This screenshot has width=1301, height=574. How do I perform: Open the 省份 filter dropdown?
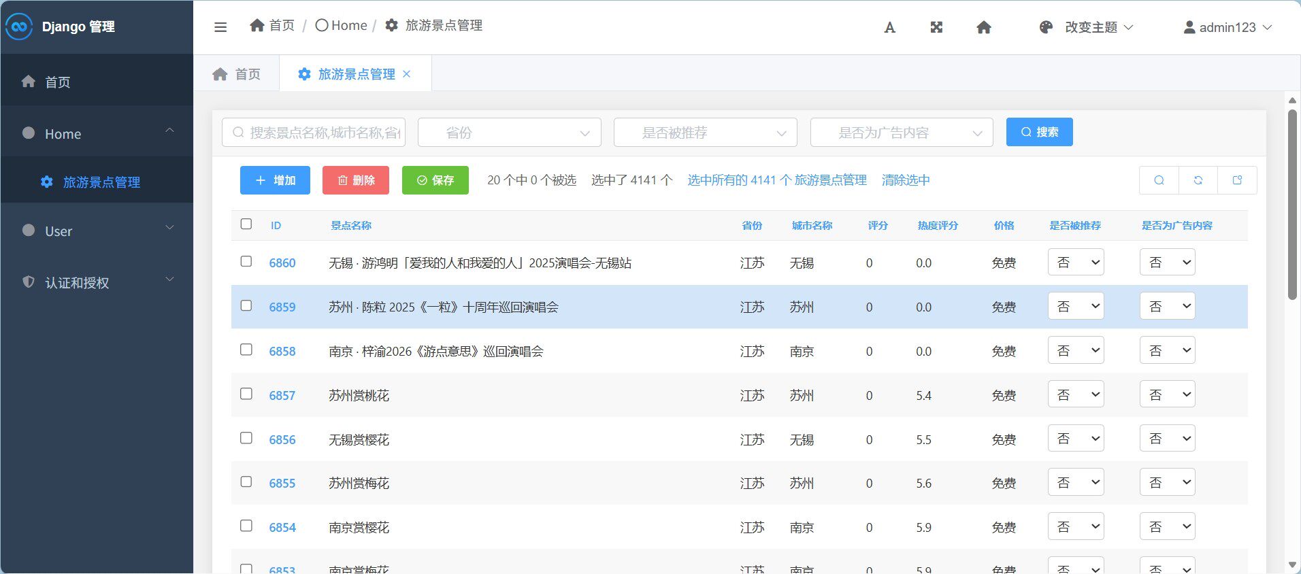click(510, 133)
